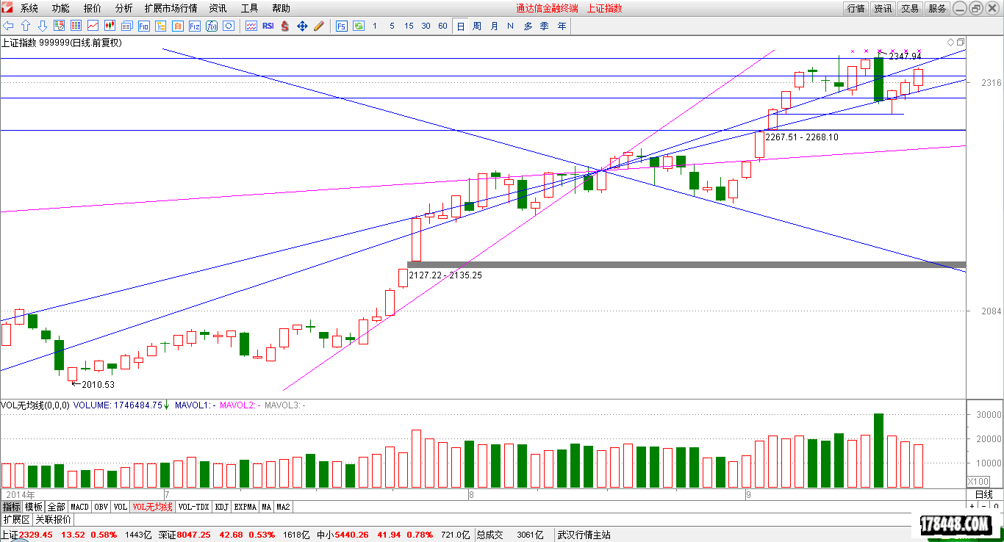This screenshot has height=542, width=1004.
Task: Select the N custom period button
Action: (510, 26)
